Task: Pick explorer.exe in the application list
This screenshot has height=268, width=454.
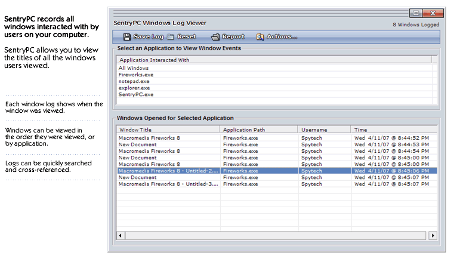Action: point(134,88)
